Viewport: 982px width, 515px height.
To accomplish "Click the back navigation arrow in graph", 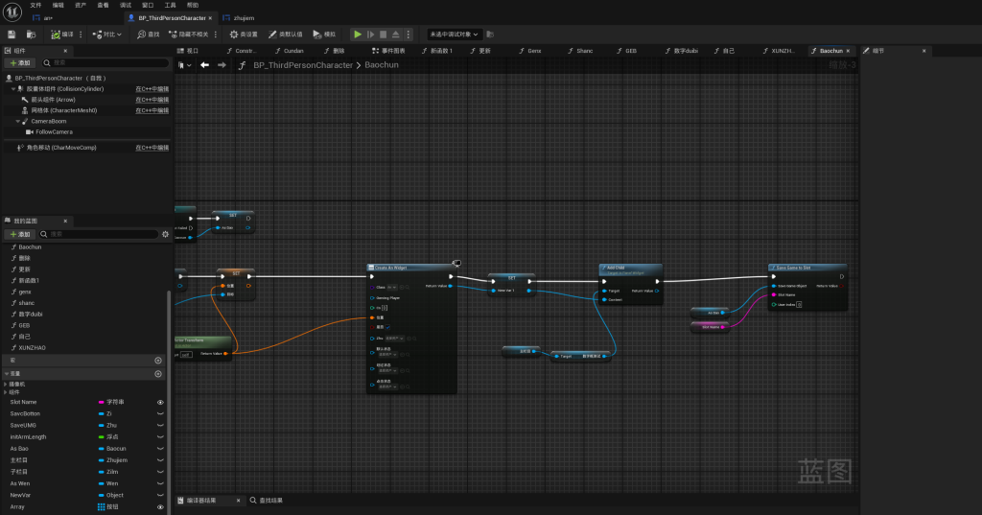I will pyautogui.click(x=204, y=65).
